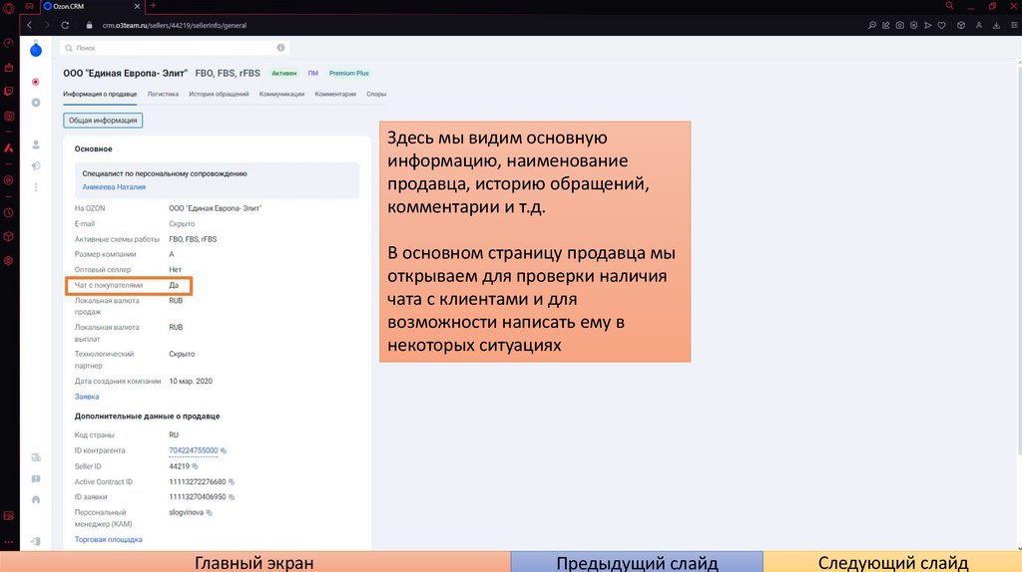The height and width of the screenshot is (572, 1022).
Task: Go to Следующий слайд
Action: [893, 562]
